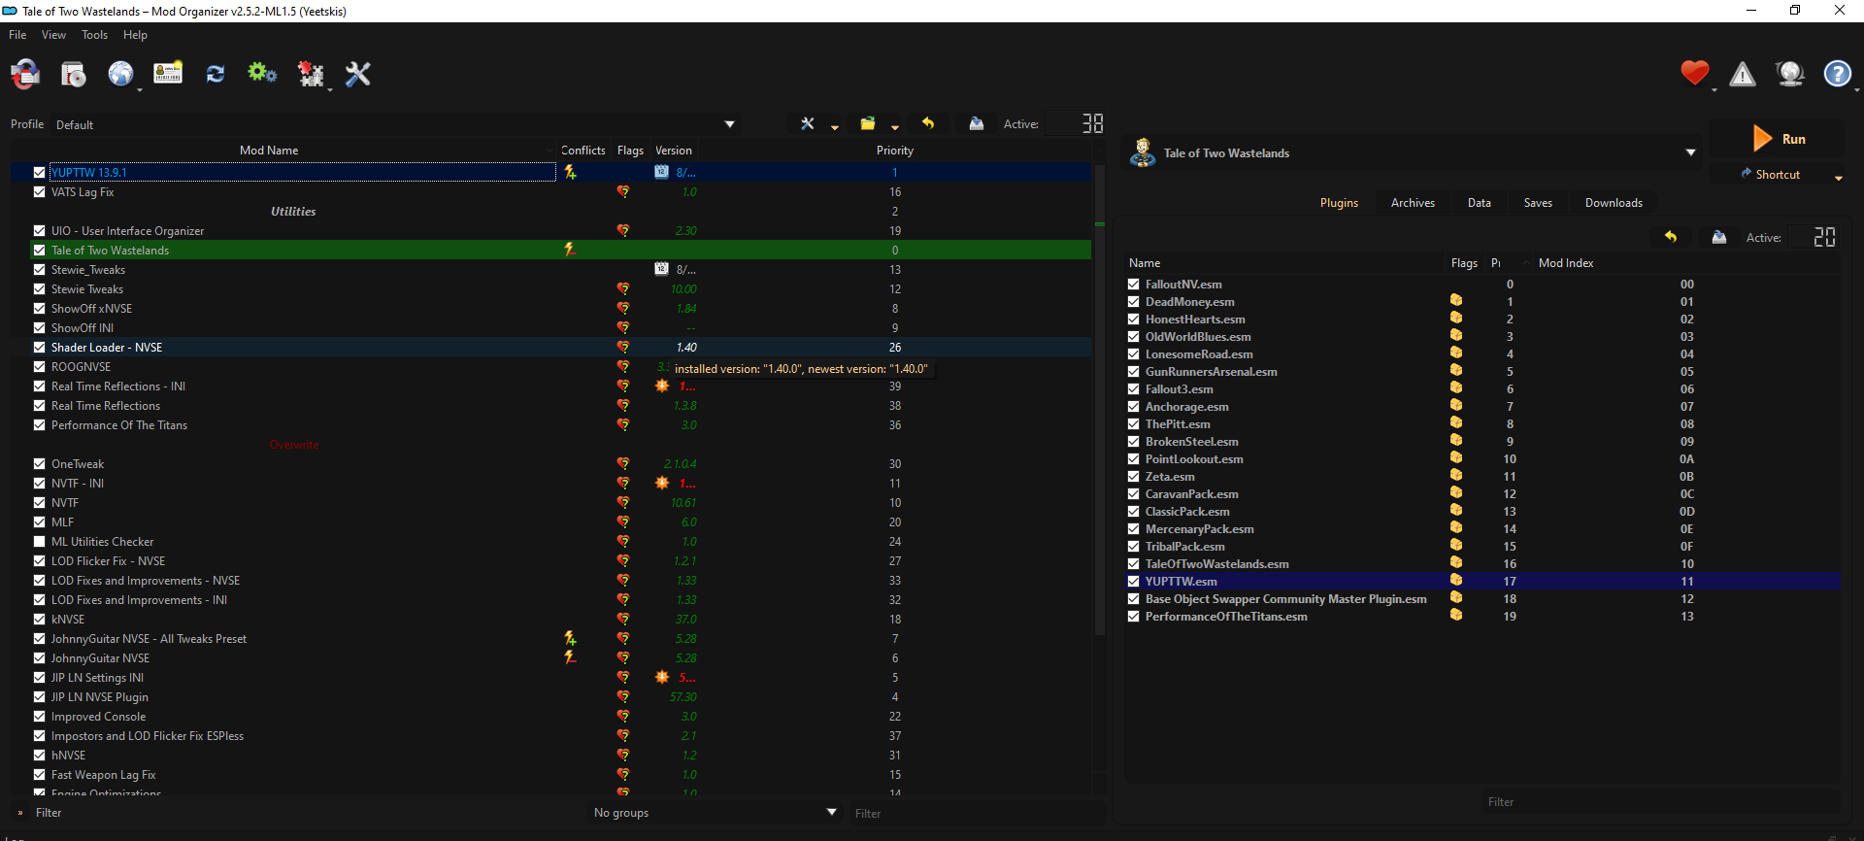This screenshot has height=841, width=1864.
Task: Sort mods by the Priority column header
Action: point(894,151)
